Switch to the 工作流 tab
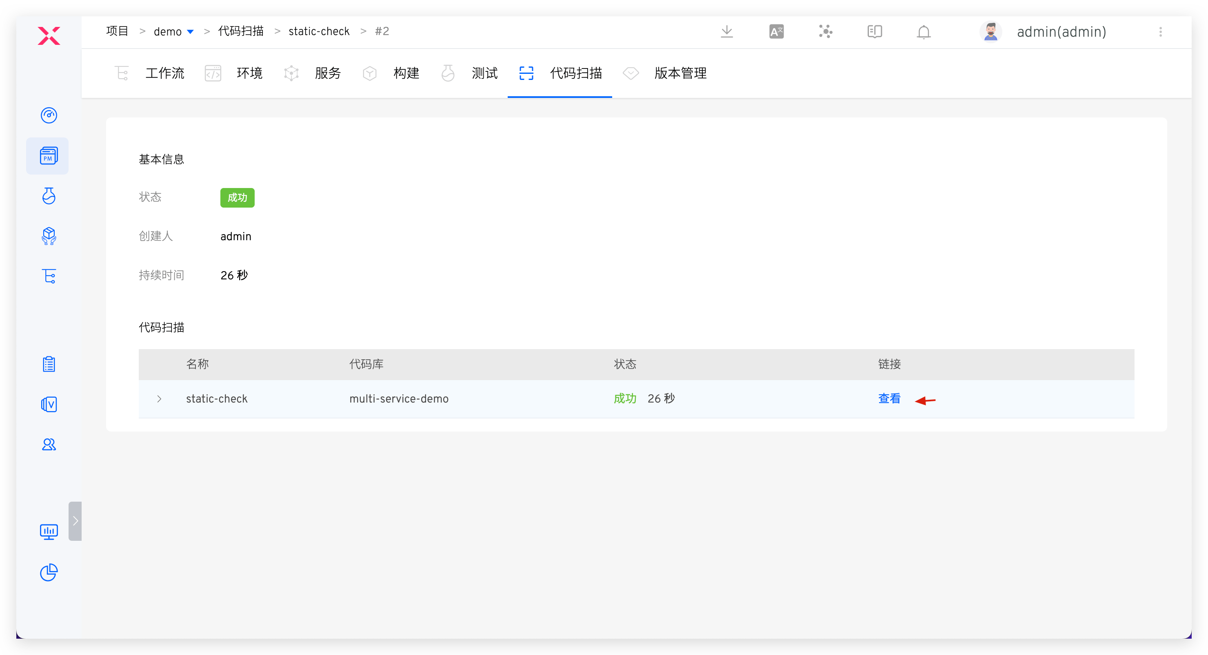1208x655 pixels. tap(164, 73)
